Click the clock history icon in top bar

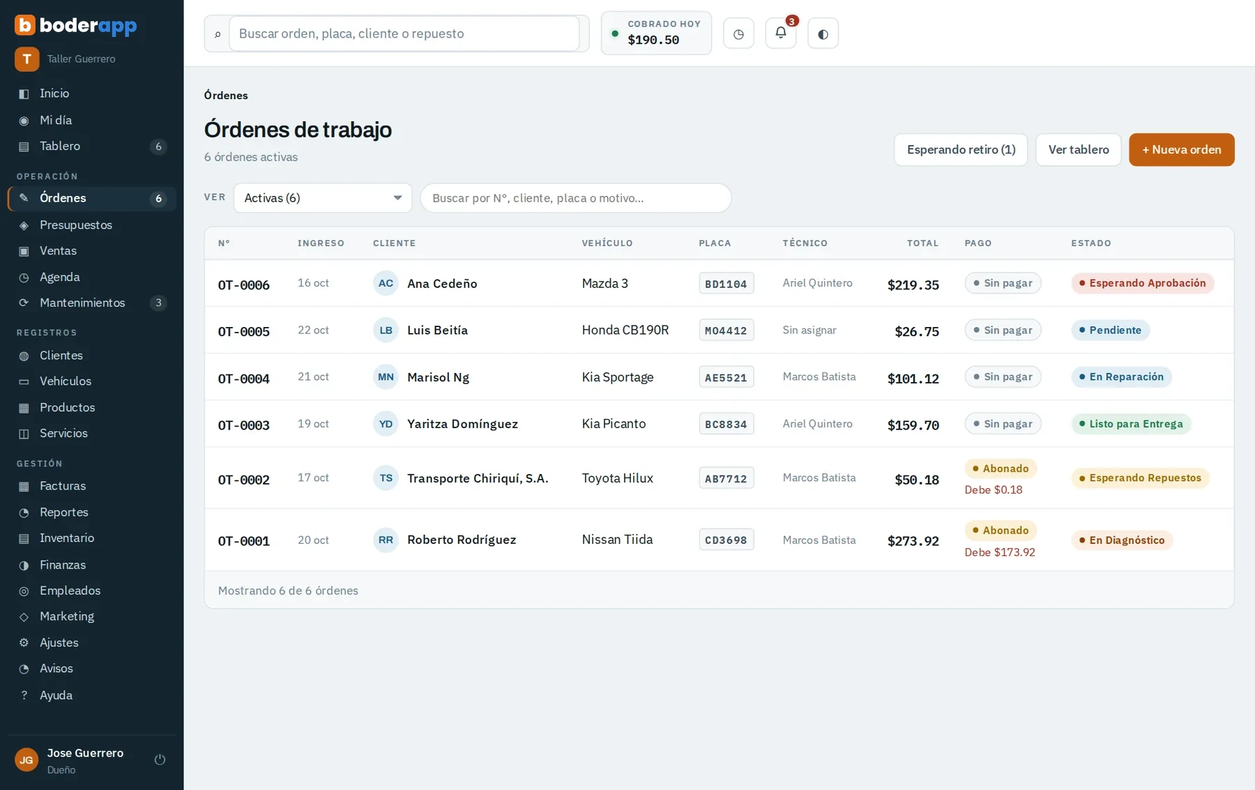pos(738,33)
